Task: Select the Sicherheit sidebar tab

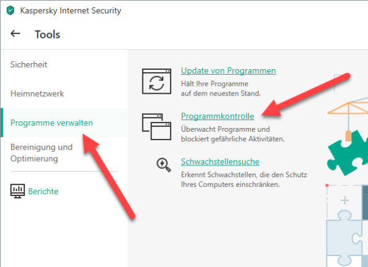Action: click(x=29, y=64)
